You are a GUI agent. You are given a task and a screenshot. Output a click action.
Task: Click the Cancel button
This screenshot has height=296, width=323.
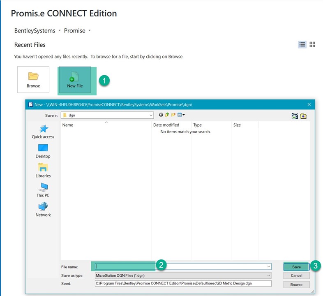tap(296, 275)
